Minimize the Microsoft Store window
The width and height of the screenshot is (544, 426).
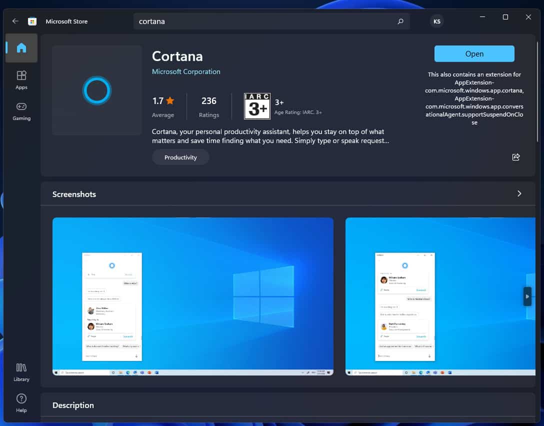point(482,17)
